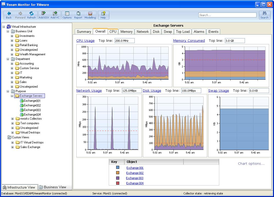Click the Disk Usage Top line field

tap(191, 91)
